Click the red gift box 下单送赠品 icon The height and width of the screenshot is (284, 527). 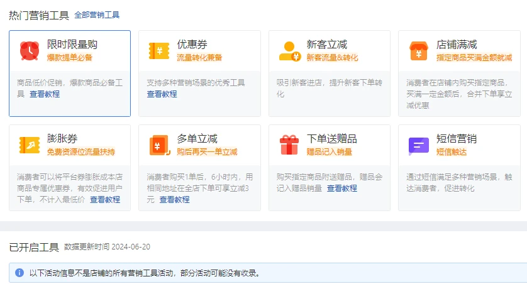pos(289,145)
